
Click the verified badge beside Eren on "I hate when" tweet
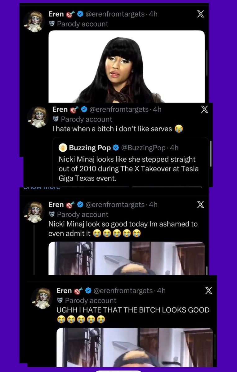tap(84, 109)
